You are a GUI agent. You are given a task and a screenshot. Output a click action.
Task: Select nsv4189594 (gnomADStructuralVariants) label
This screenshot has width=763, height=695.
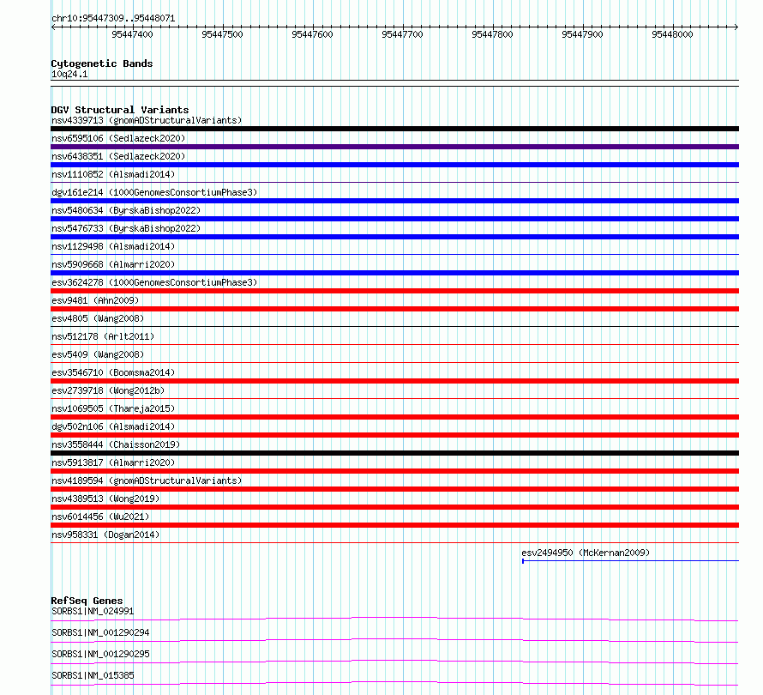click(147, 480)
